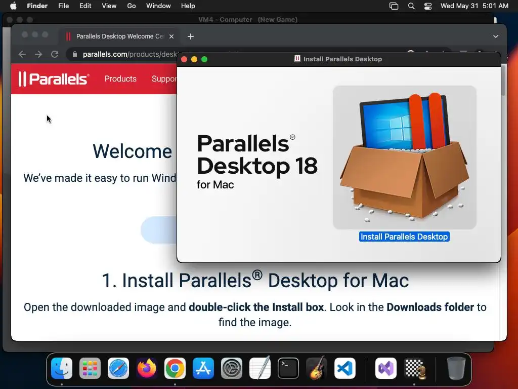Open the Trash in the dock
518x389 pixels.
(x=456, y=368)
